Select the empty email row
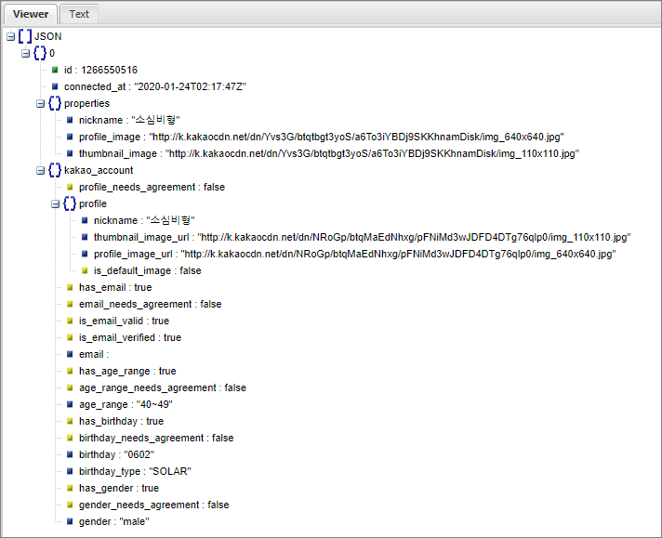Image resolution: width=662 pixels, height=538 pixels. tap(94, 354)
